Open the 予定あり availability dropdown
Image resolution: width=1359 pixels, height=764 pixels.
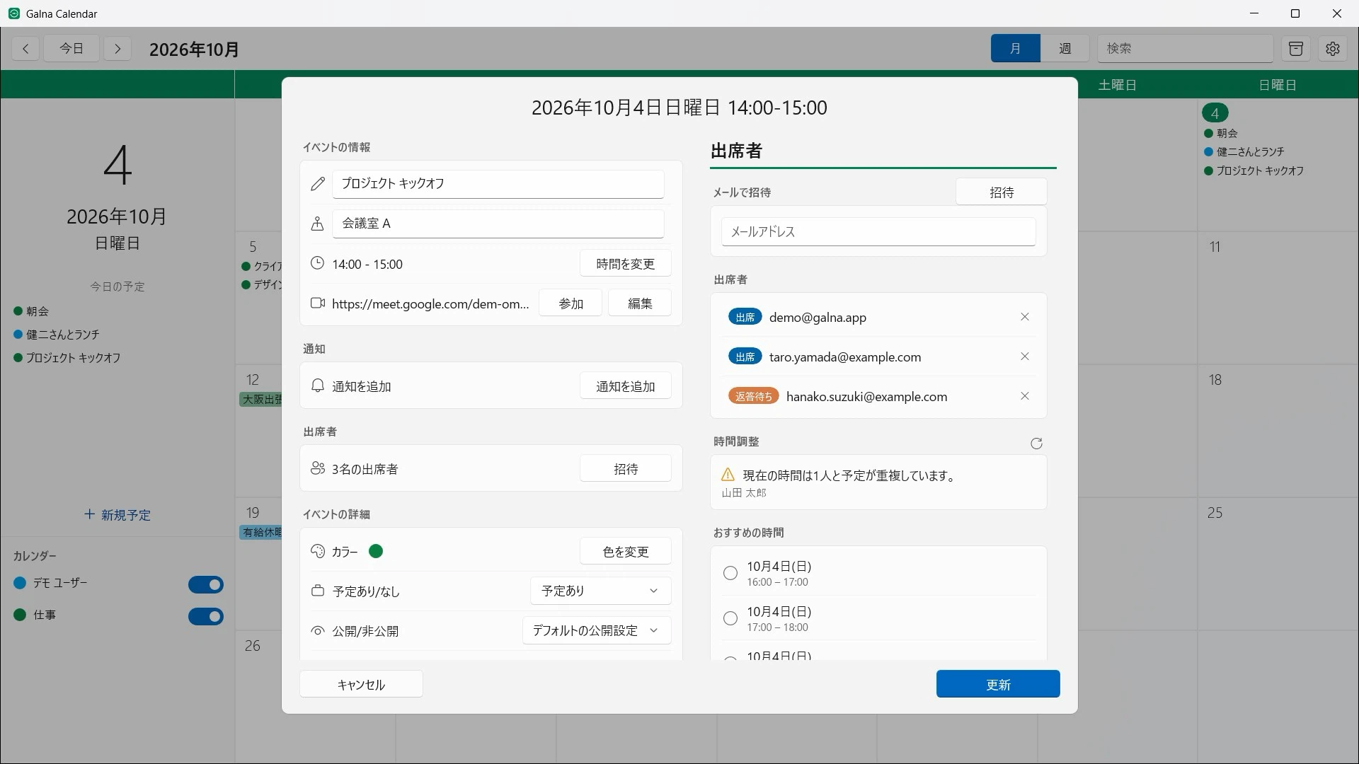click(600, 591)
